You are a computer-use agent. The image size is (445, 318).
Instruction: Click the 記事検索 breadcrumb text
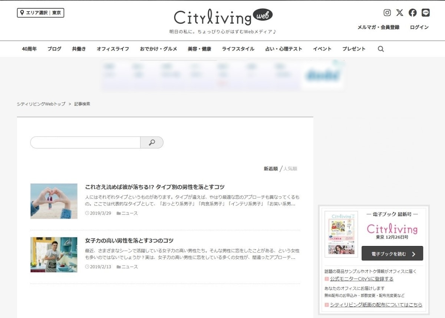pos(82,104)
